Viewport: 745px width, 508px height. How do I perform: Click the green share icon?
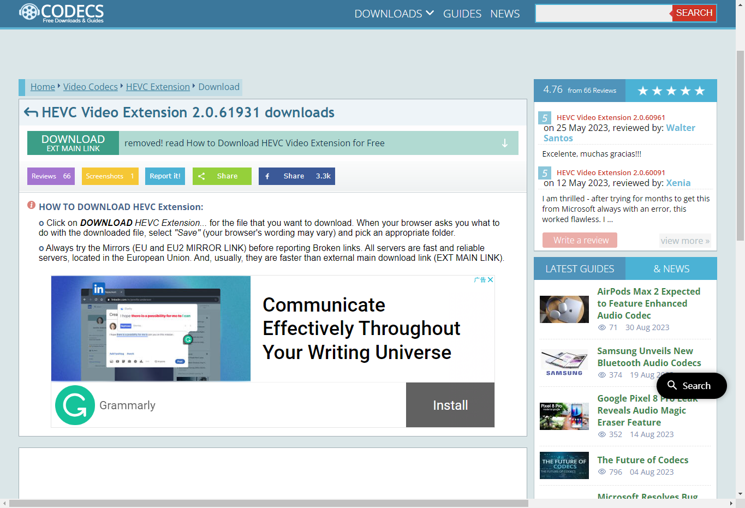tap(201, 176)
